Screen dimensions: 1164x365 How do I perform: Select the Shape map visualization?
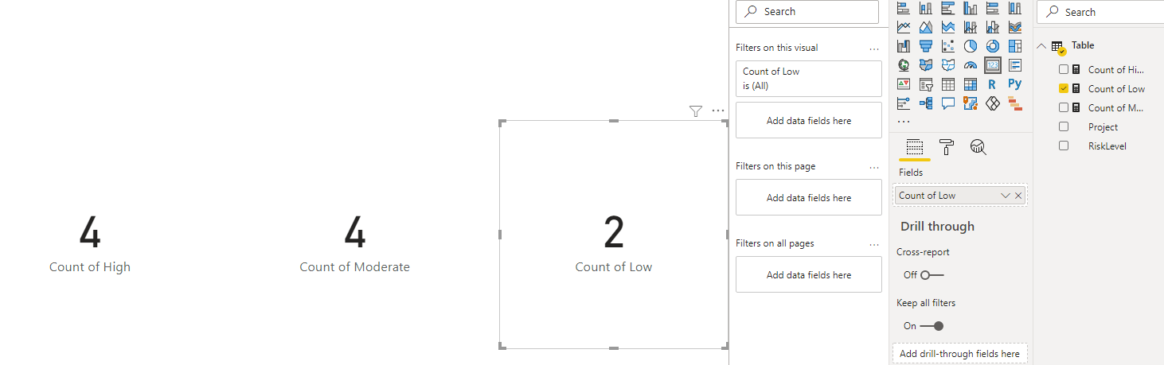coord(948,65)
